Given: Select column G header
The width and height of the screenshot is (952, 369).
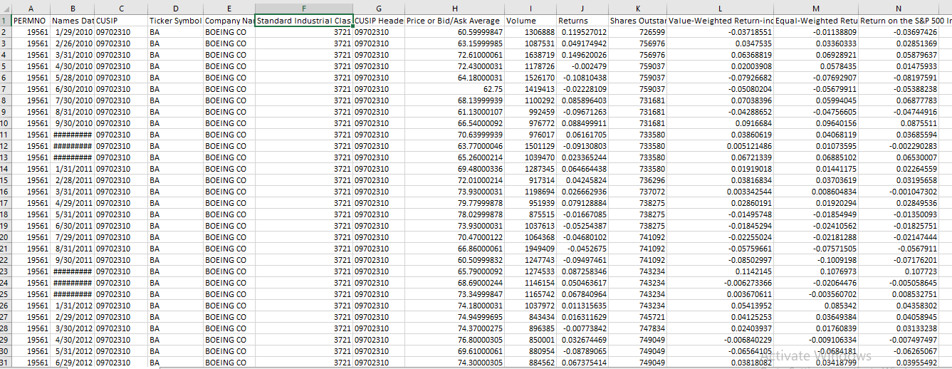Looking at the screenshot, I should [379, 9].
